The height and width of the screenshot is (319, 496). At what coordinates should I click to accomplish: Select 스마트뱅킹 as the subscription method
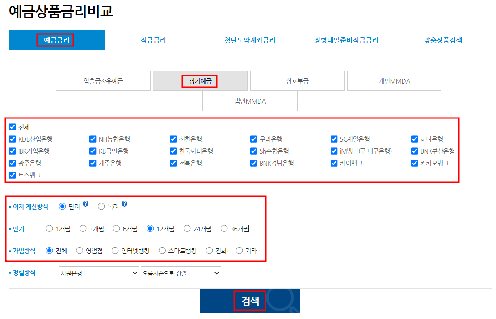[x=162, y=251]
